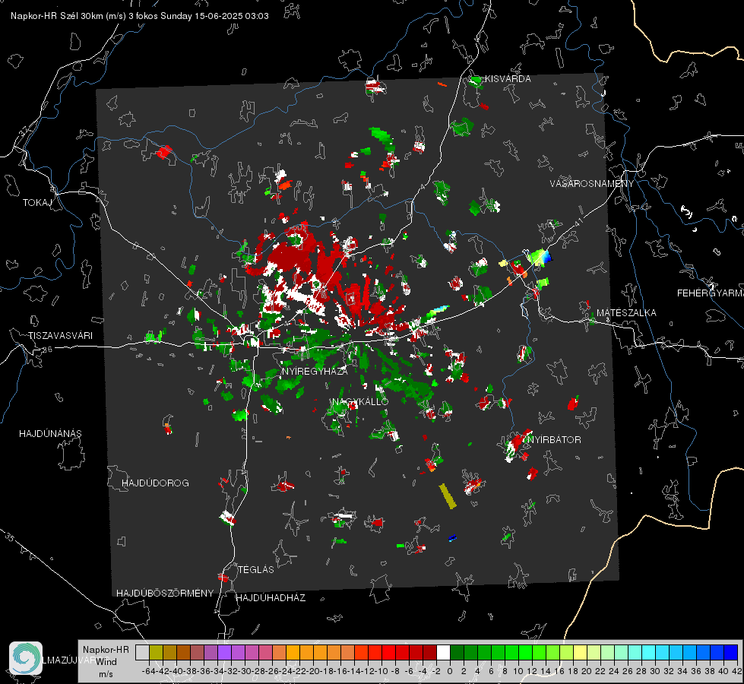The image size is (744, 684).
Task: Click the HAJDÚNÁNÁS label
Action: 50,433
